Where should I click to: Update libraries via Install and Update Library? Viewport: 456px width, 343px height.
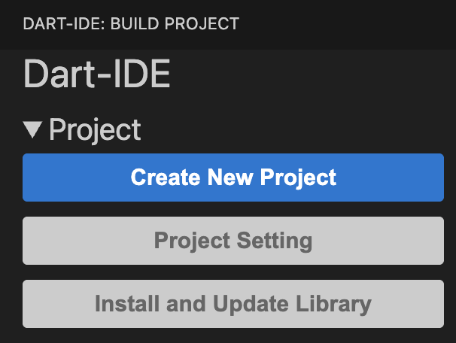click(x=233, y=304)
